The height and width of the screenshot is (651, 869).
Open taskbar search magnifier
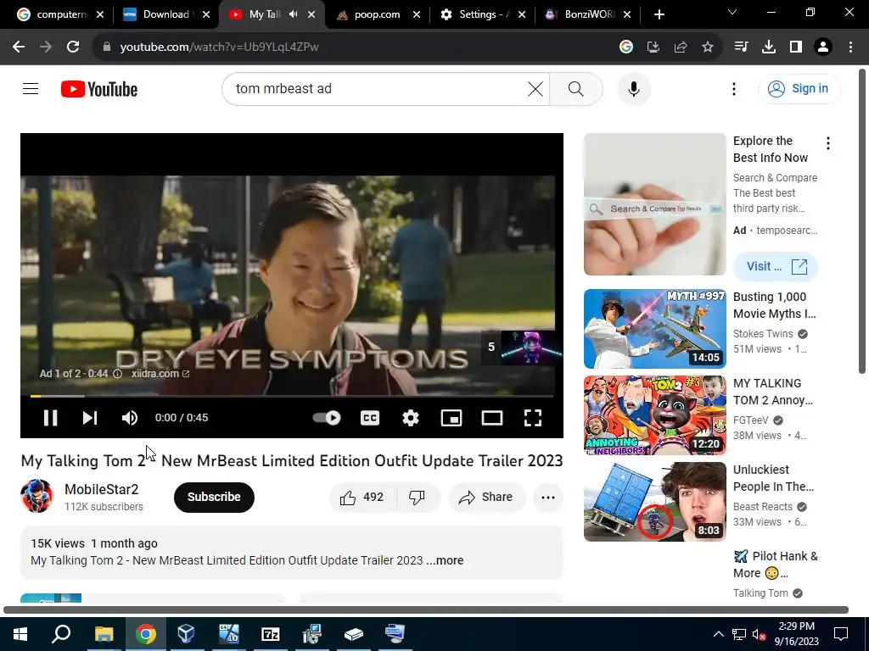coord(61,634)
